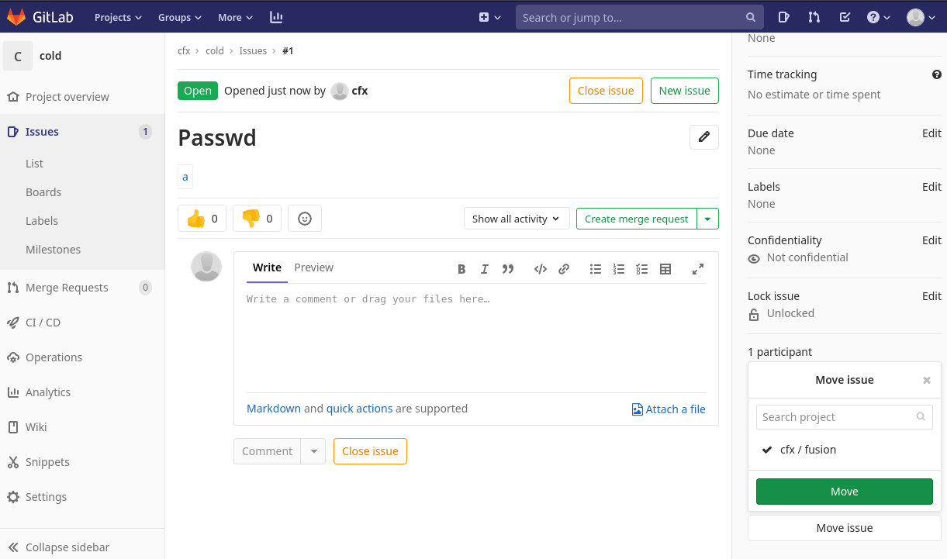The width and height of the screenshot is (947, 559).
Task: Edit the Confidentiality setting
Action: point(931,240)
